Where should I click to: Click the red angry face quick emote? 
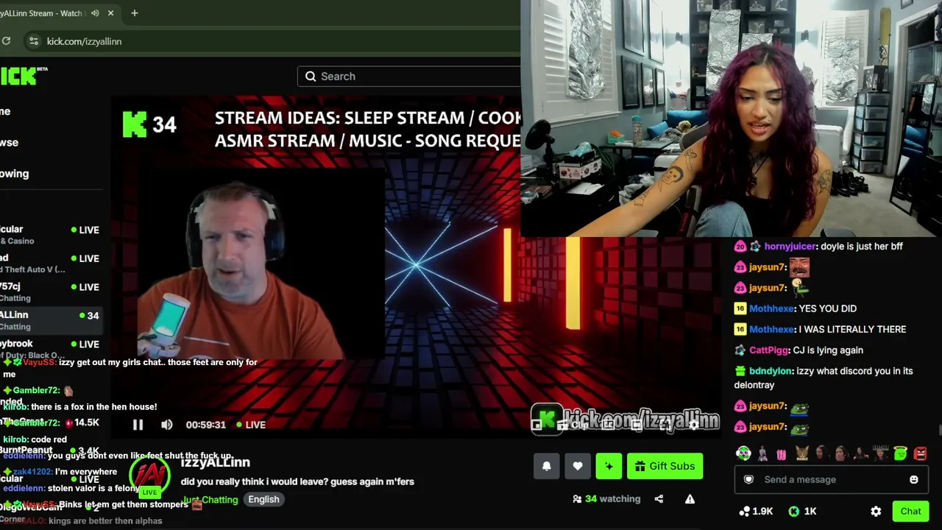click(920, 453)
